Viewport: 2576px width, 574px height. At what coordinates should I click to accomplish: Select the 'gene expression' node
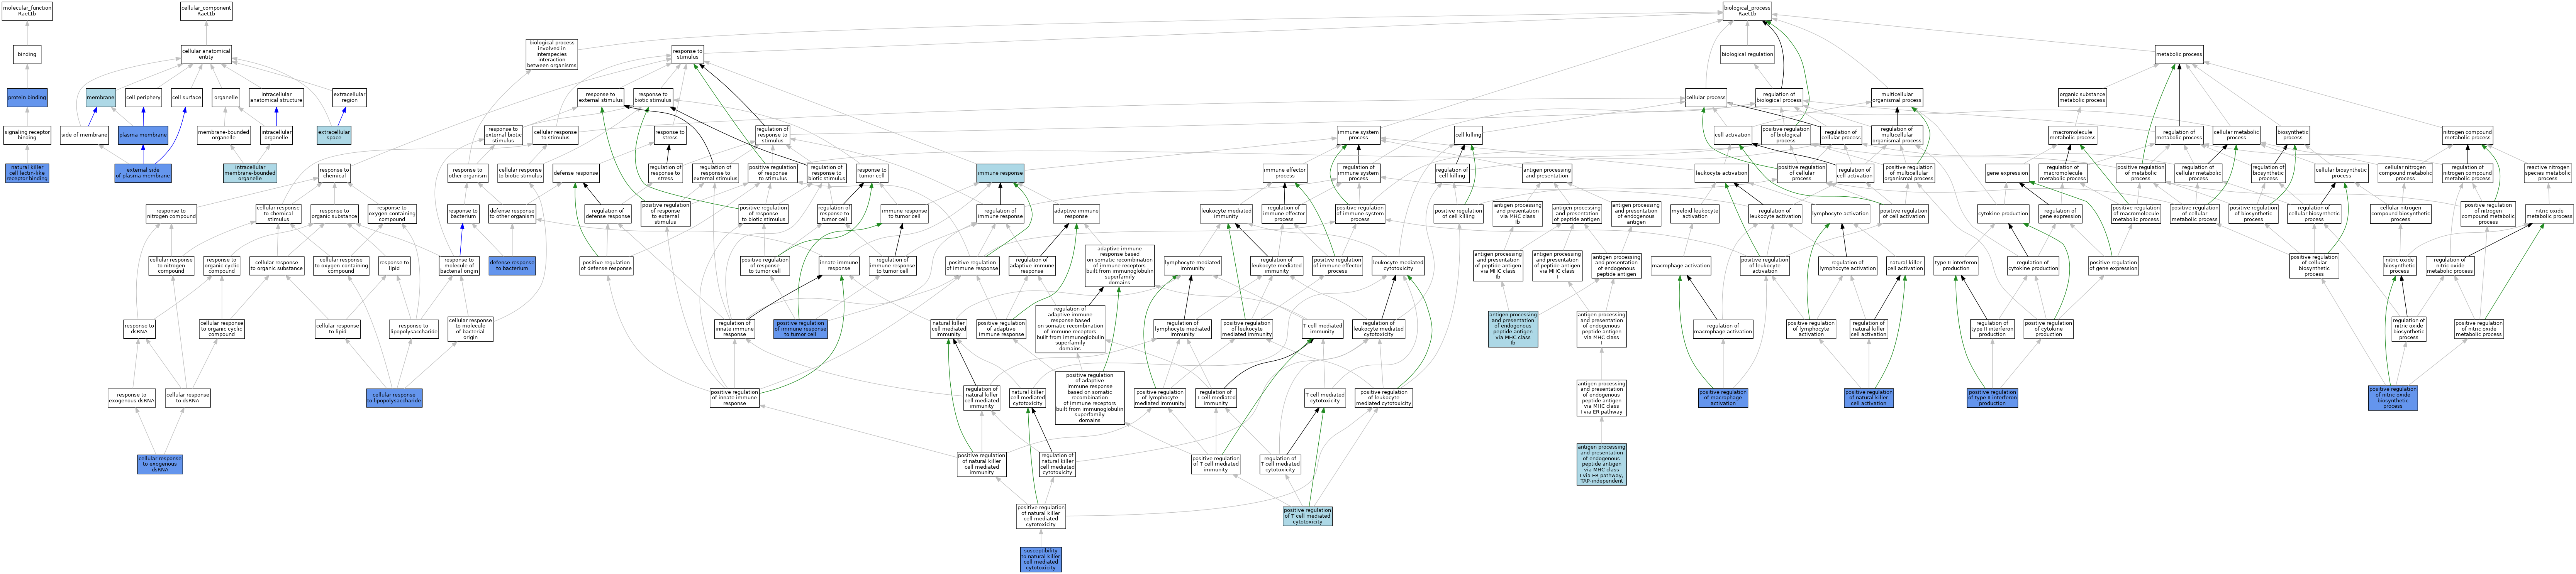click(2007, 173)
